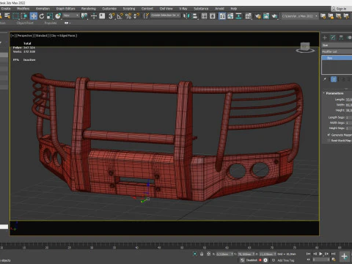Viewport: 352px width, 264px height.
Task: Open the Material Editor
Action: point(249,16)
